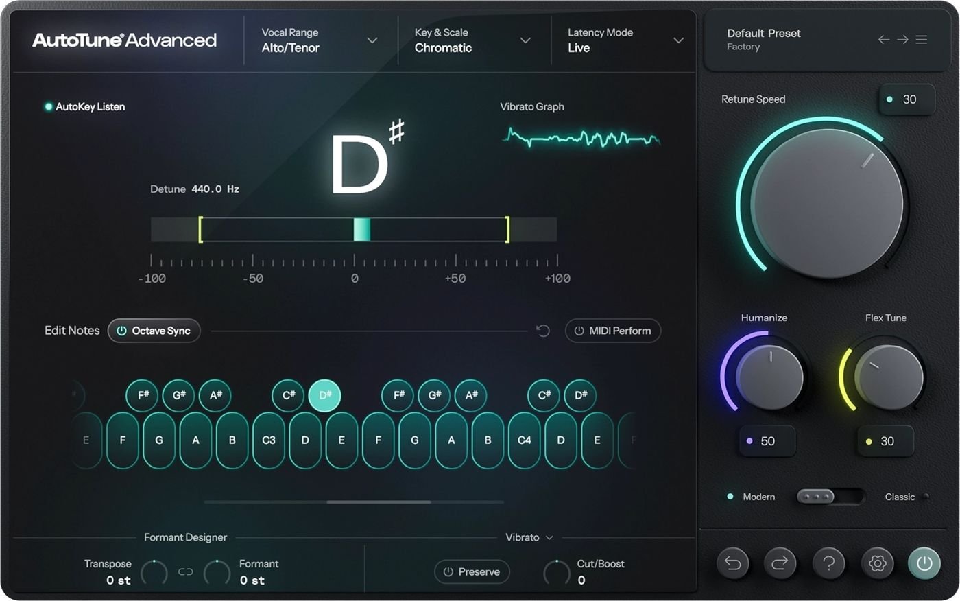Toggle the Preserve button
The height and width of the screenshot is (601, 960).
tap(472, 571)
